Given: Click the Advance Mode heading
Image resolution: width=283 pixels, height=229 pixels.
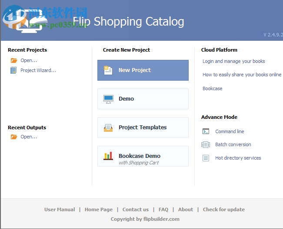Looking at the screenshot, I should pos(219,117).
